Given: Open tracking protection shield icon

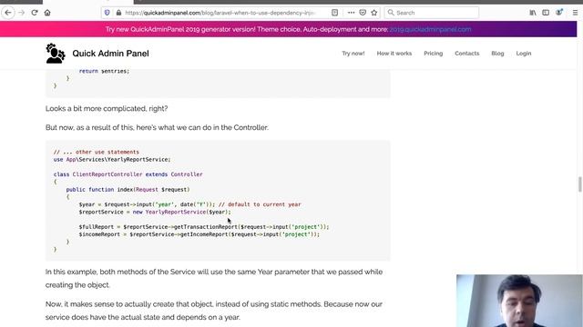Looking at the screenshot, I should pyautogui.click(x=107, y=13).
